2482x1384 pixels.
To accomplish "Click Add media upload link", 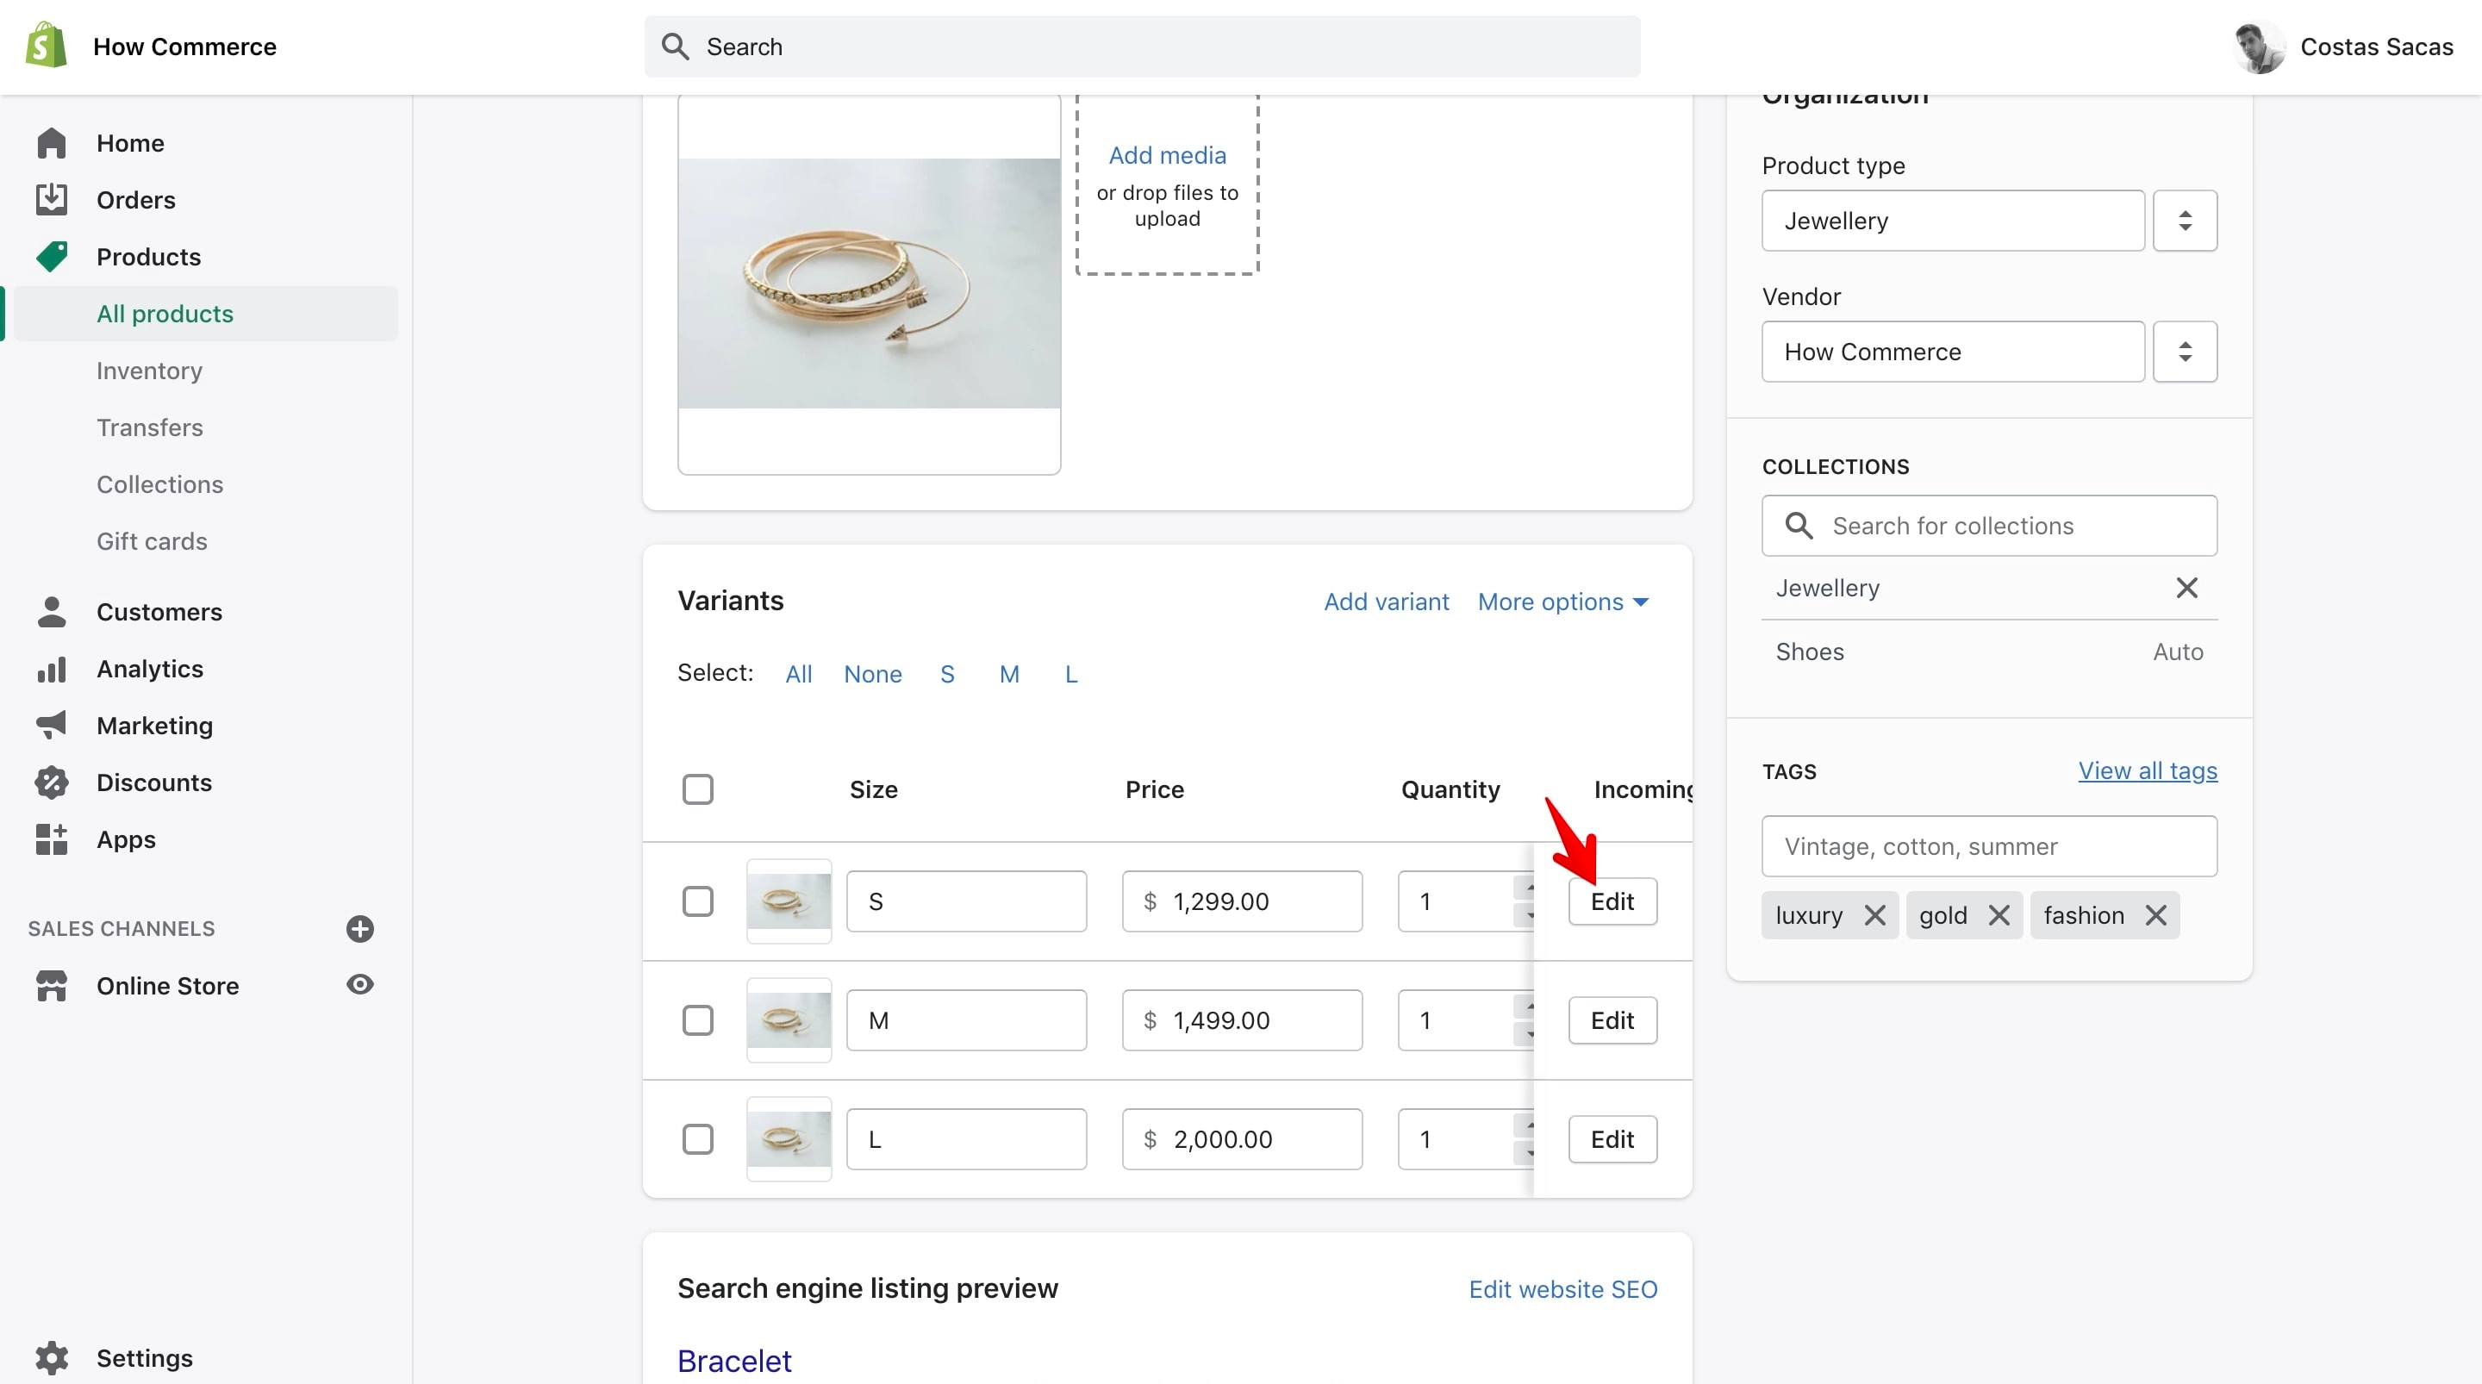I will 1167,155.
